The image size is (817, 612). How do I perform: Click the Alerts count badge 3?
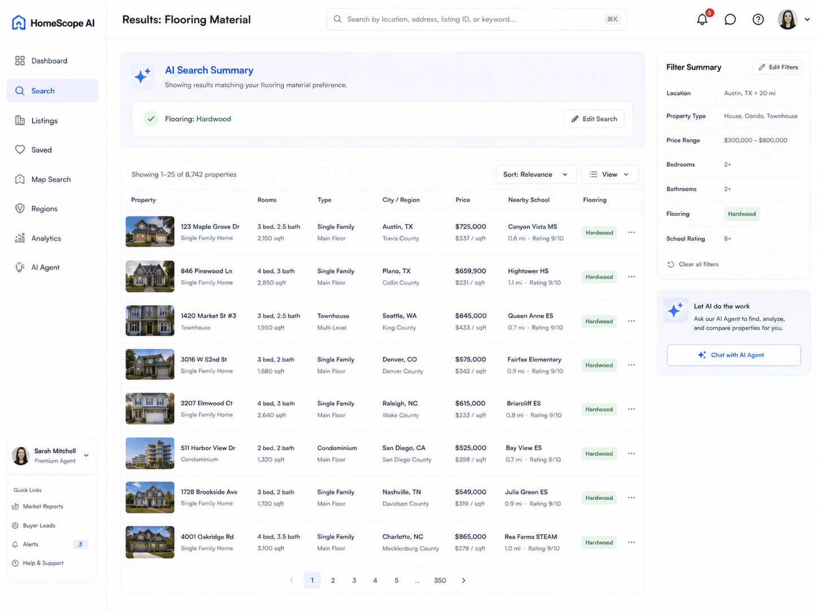click(81, 544)
